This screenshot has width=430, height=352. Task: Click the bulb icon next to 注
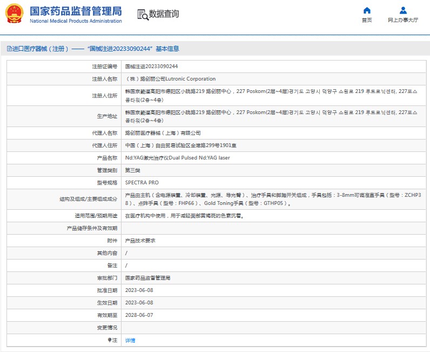click(x=110, y=340)
